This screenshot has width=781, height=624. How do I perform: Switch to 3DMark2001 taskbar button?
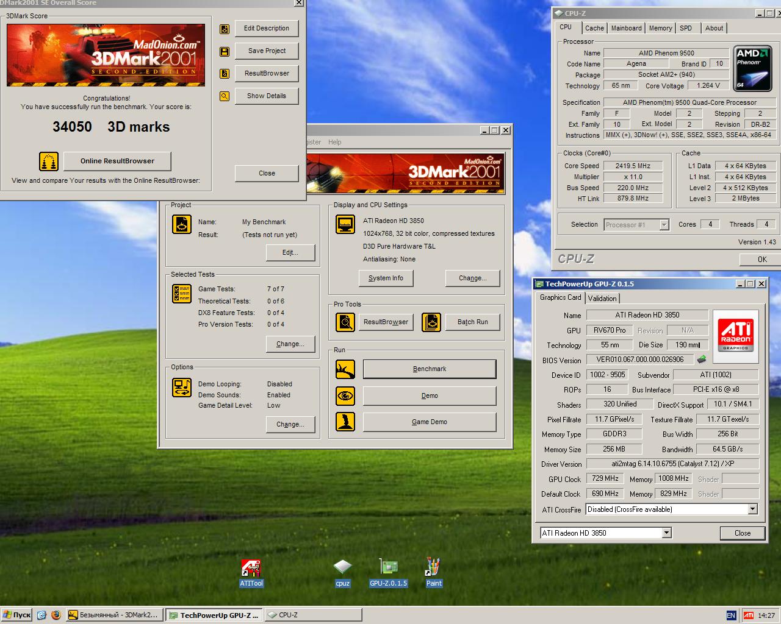114,615
